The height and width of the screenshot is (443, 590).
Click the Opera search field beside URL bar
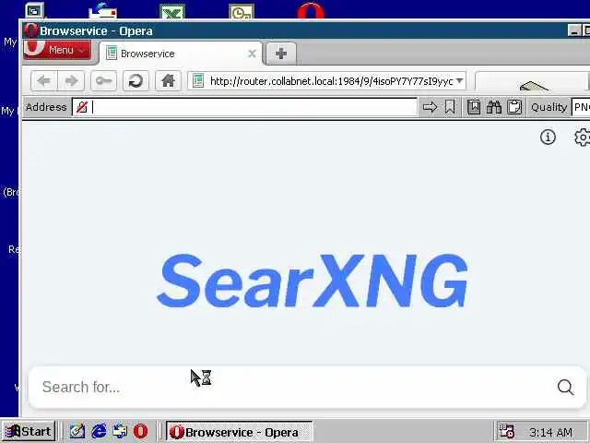531,81
